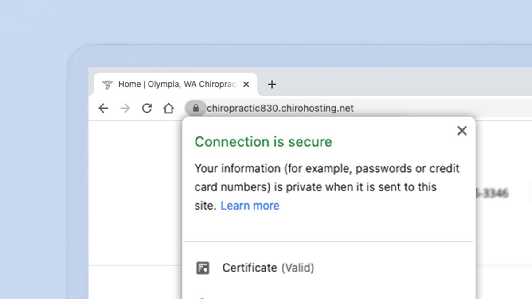Go to the Home page icon
This screenshot has height=299, width=532.
[x=168, y=108]
